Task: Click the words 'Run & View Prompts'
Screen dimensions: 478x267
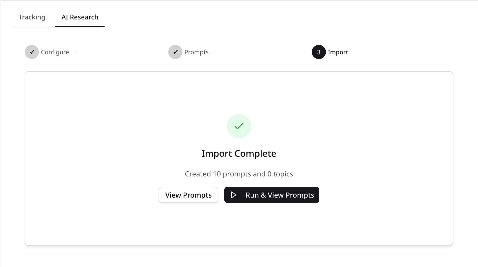Action: (280, 195)
